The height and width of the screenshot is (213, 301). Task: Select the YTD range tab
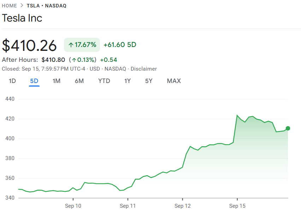tap(104, 81)
